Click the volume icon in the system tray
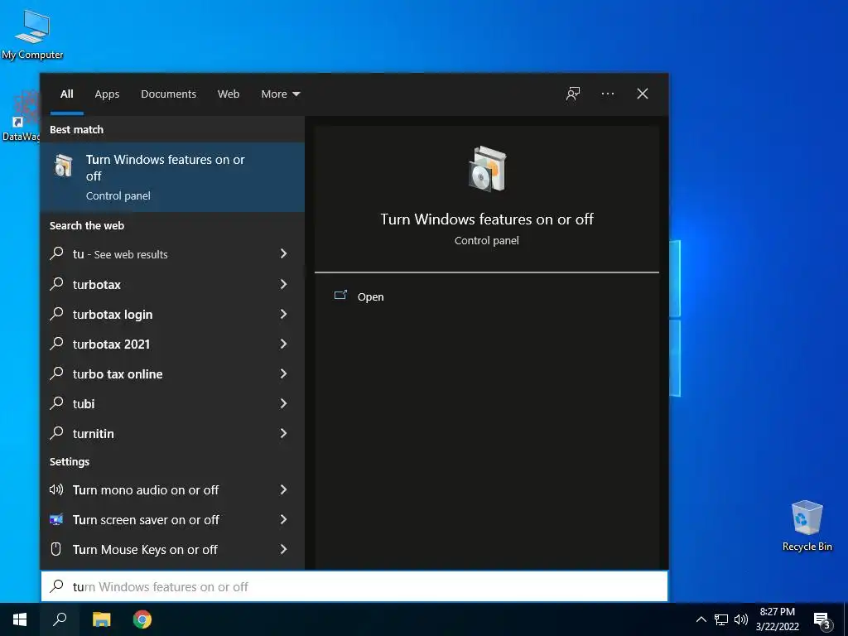The height and width of the screenshot is (636, 848). [741, 619]
